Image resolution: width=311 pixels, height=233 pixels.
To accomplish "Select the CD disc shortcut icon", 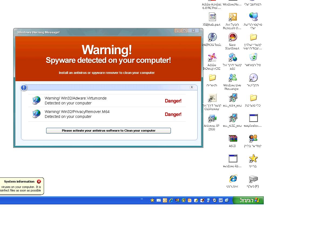I will click(253, 77).
